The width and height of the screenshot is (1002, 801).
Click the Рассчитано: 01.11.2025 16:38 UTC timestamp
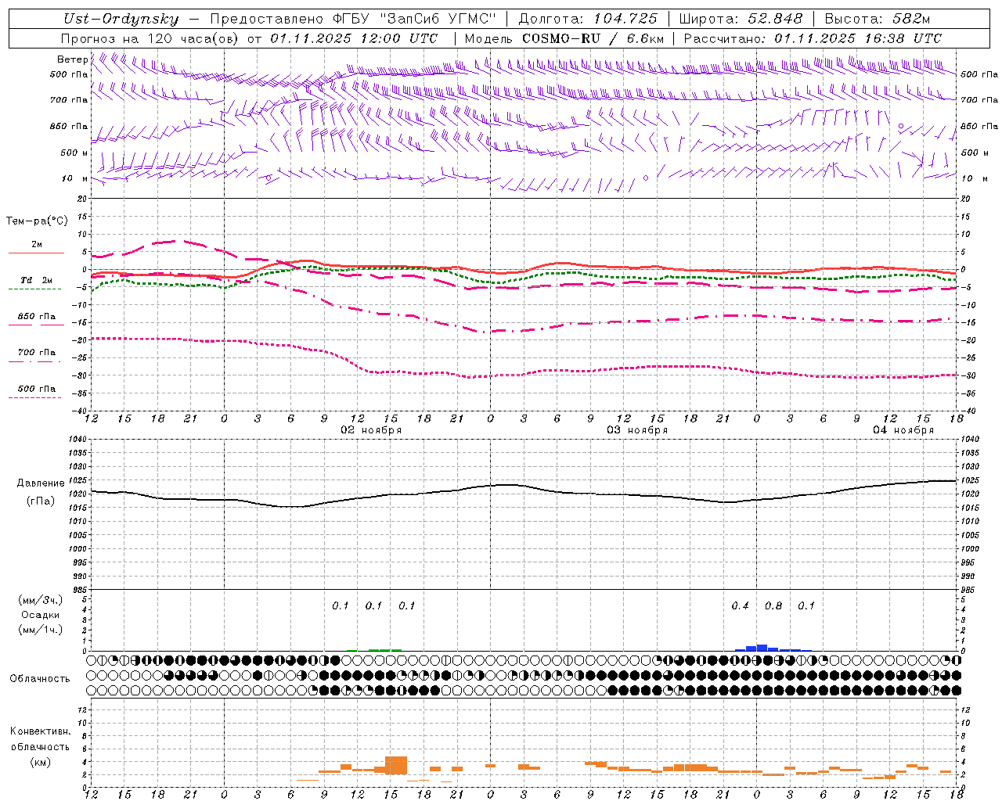813,38
